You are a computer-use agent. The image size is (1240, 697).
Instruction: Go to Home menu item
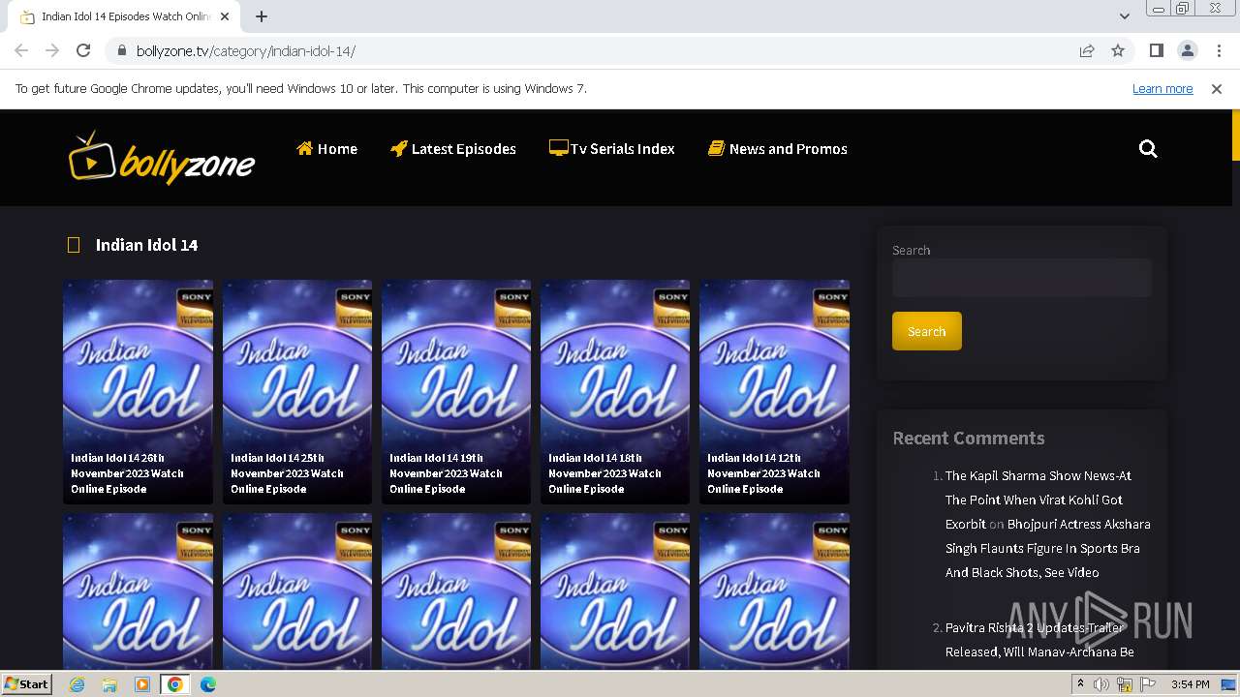tap(326, 149)
